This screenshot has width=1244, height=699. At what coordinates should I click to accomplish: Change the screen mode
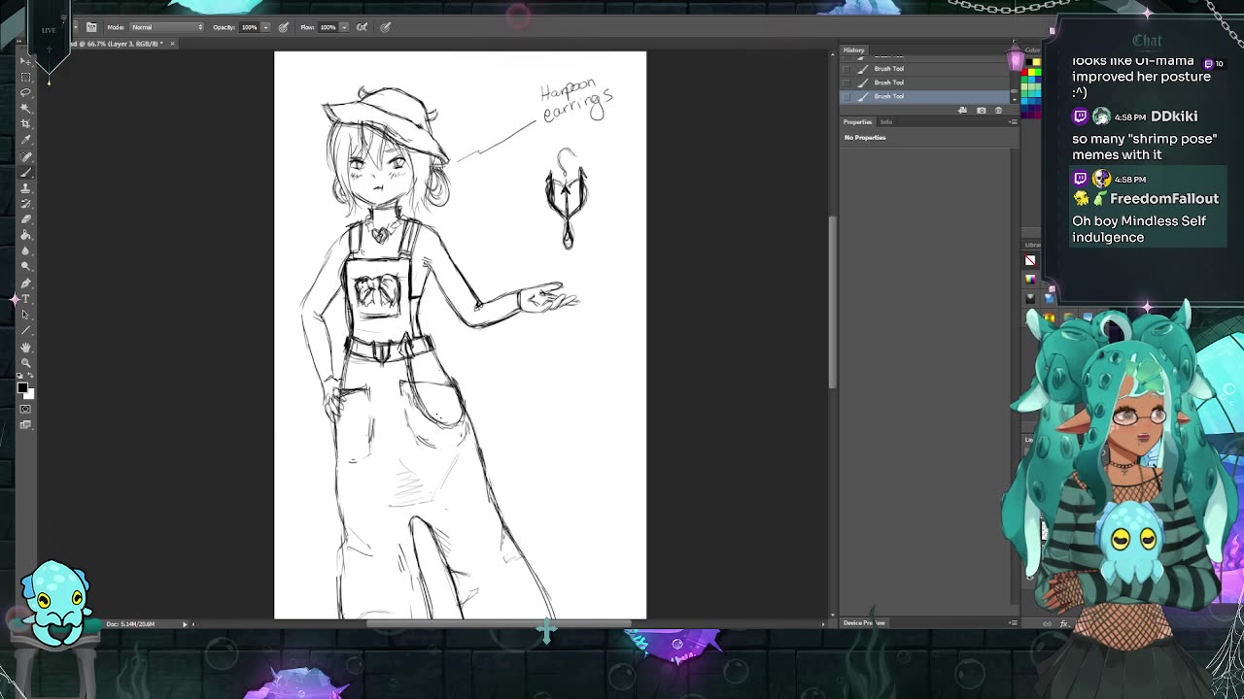click(26, 424)
